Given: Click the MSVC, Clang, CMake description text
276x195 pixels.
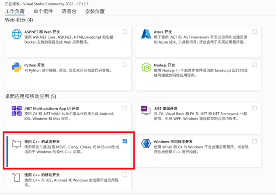Looking at the screenshot, I should click(x=72, y=149).
